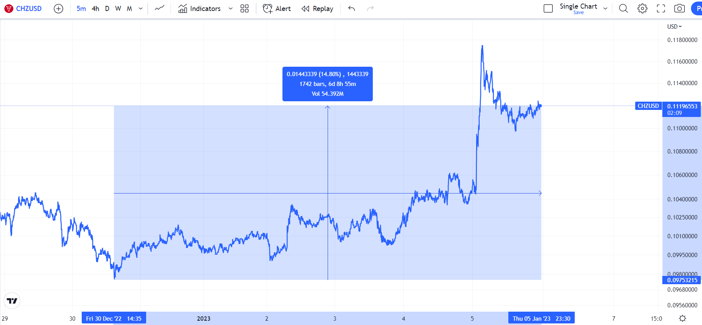Click the CHZUSD price label on the scale

pos(648,106)
